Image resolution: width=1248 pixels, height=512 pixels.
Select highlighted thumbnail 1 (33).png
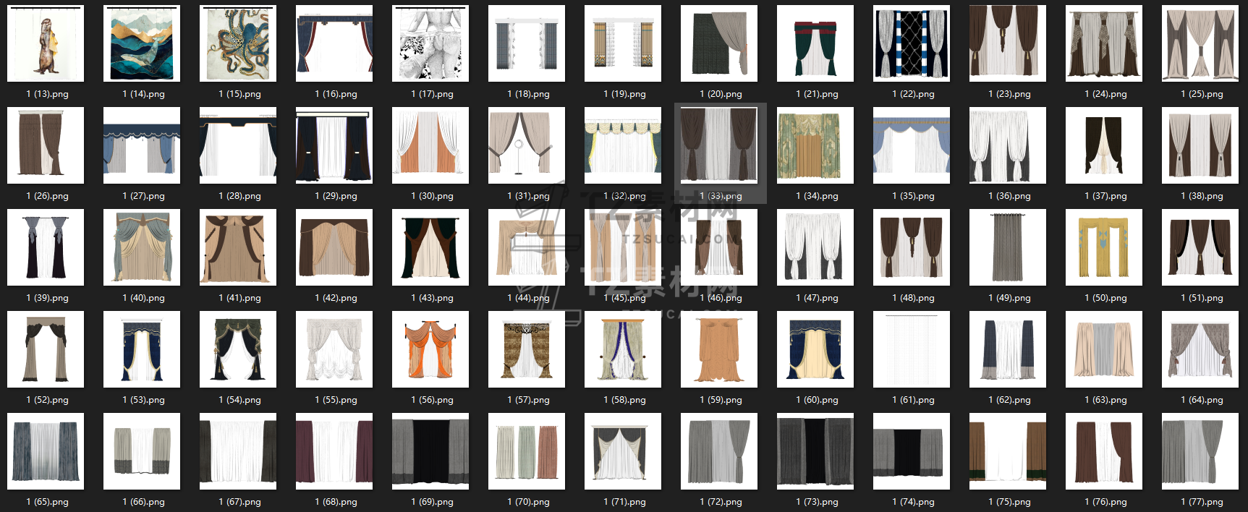(719, 145)
